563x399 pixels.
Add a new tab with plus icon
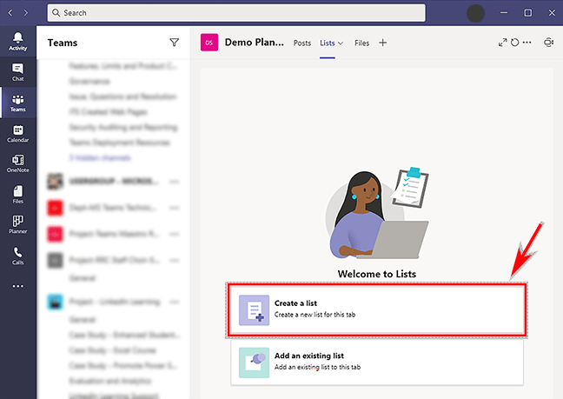(x=383, y=43)
